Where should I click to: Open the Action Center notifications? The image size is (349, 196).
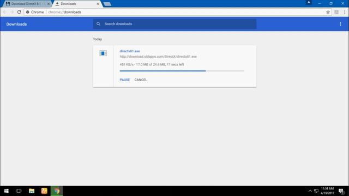341,191
